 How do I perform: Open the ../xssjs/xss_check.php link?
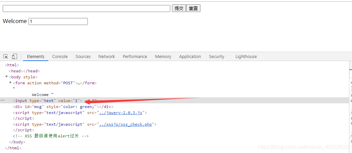tap(125, 124)
